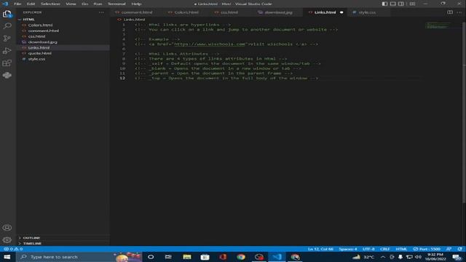The image size is (466, 262).
Task: Toggle the primary side bar layout icon
Action: coord(384,4)
